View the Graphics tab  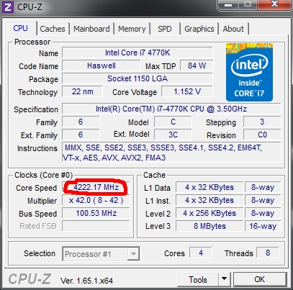(x=199, y=29)
